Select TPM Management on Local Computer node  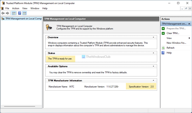pyautogui.click(x=21, y=19)
